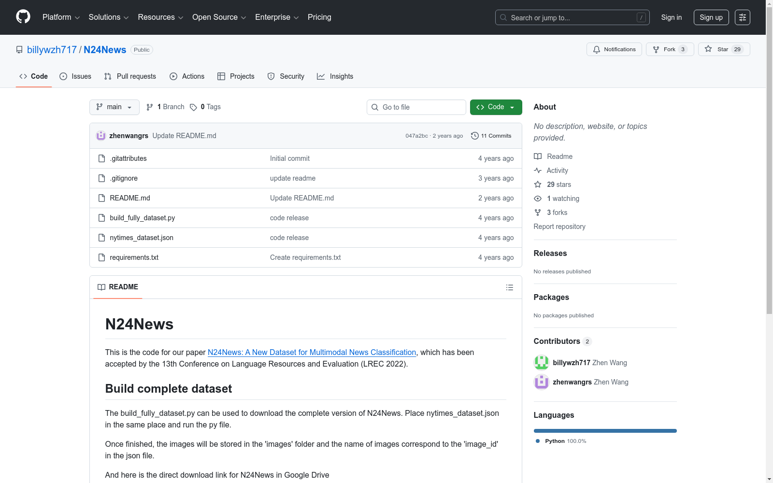Switch to the Pull requests tab
The width and height of the screenshot is (773, 483).
coord(130,76)
